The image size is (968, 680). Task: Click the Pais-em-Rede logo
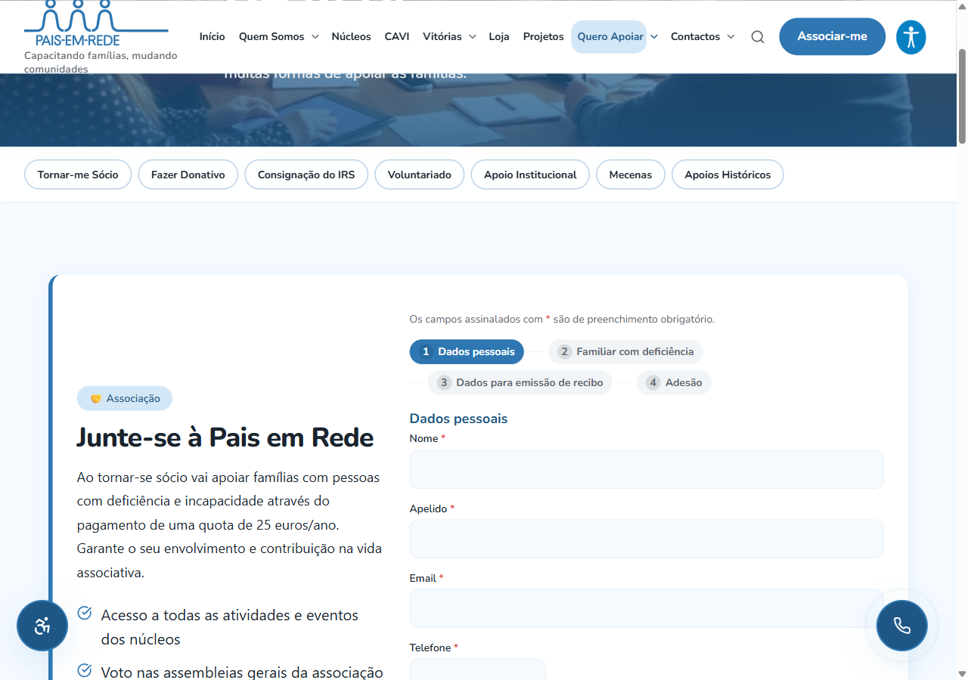(96, 24)
